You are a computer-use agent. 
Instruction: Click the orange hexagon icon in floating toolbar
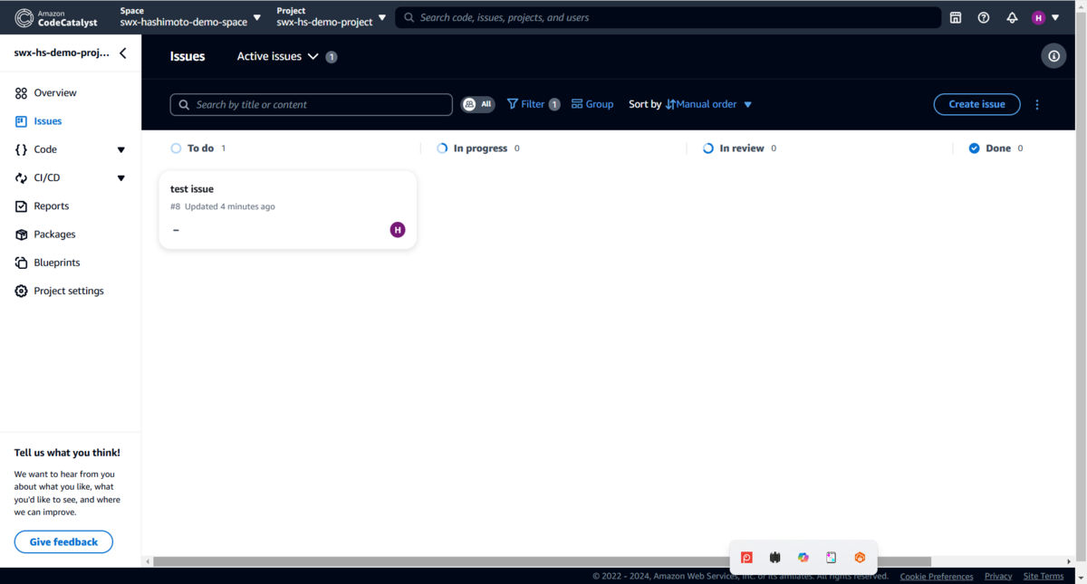pos(860,558)
